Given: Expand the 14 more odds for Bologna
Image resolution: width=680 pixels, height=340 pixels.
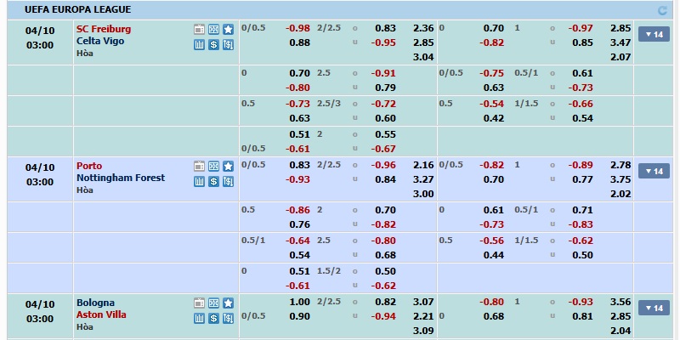Looking at the screenshot, I should pyautogui.click(x=654, y=308).
